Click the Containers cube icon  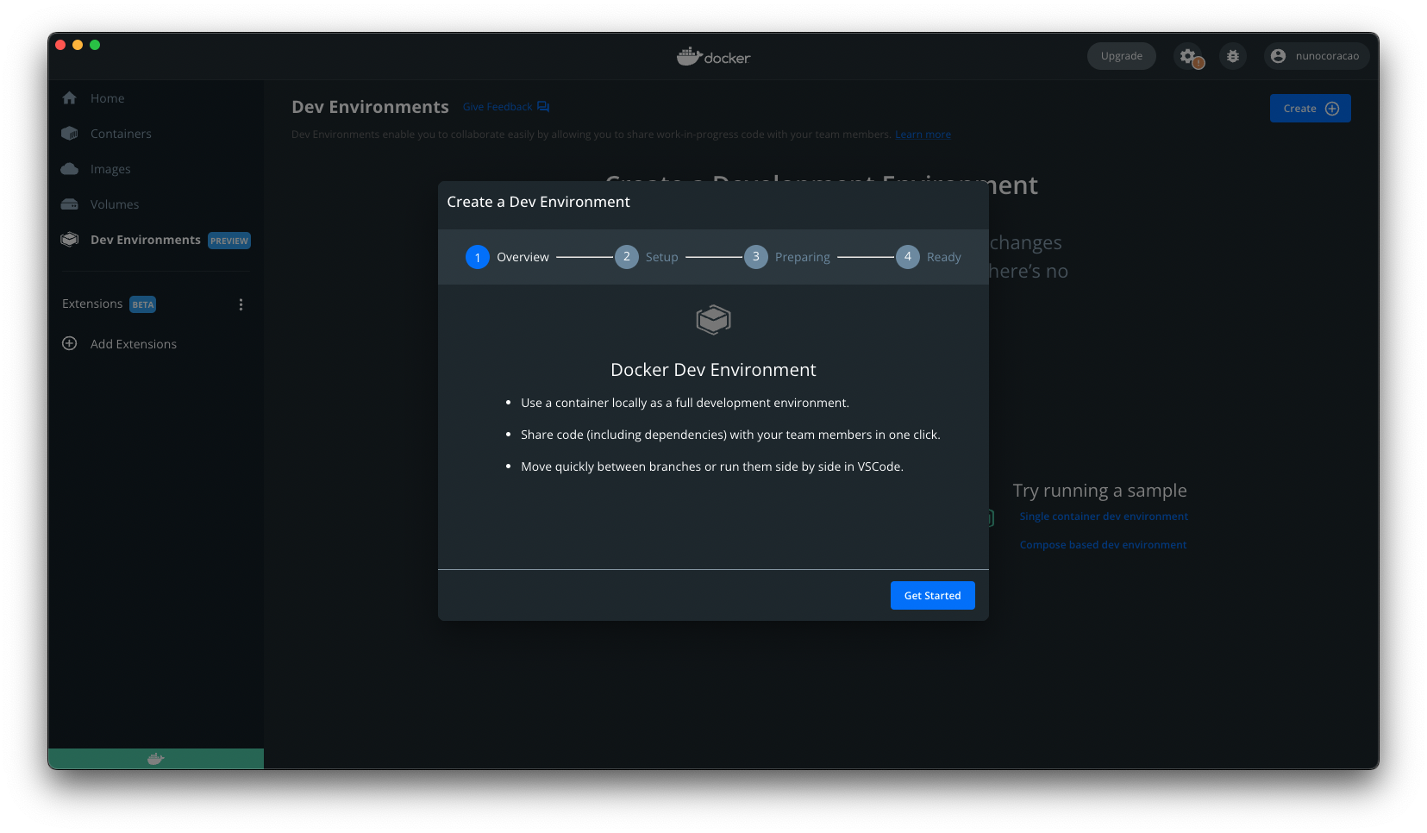tap(70, 134)
